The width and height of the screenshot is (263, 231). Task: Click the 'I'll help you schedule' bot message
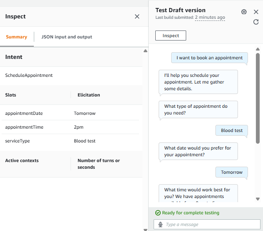(x=198, y=82)
